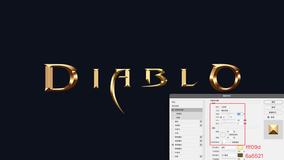Add another 内阴影 effect via plus icon

coord(201,125)
